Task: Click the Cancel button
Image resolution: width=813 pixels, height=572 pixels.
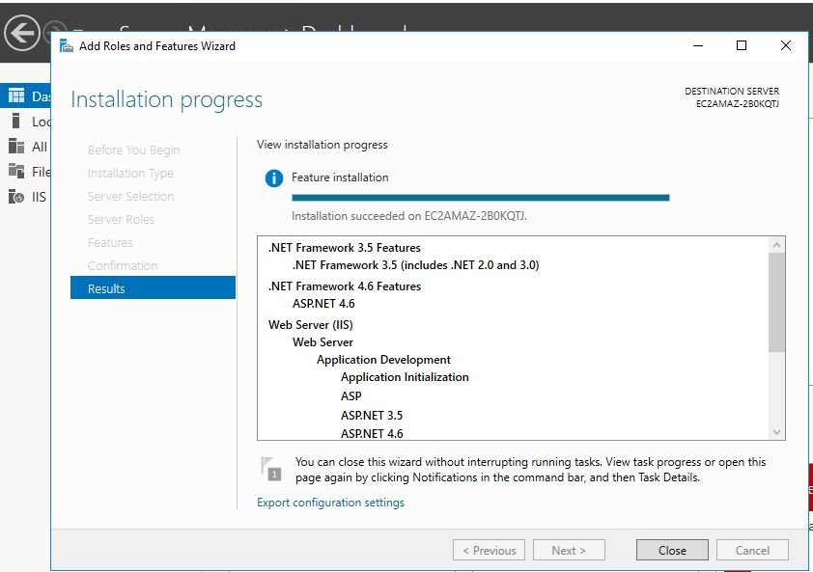Action: (x=752, y=551)
